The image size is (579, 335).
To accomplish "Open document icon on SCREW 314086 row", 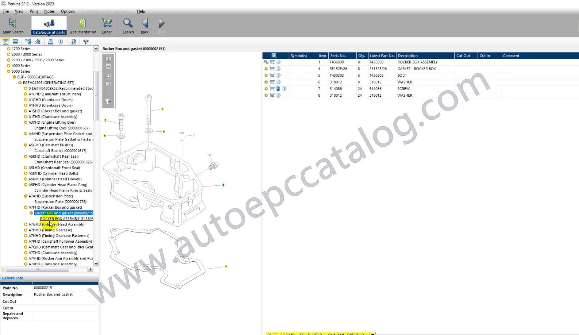I will tap(278, 89).
